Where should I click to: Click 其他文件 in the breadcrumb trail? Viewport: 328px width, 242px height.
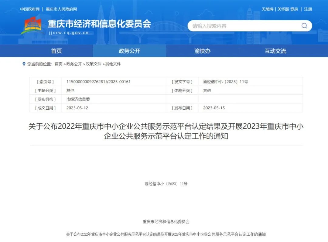[x=113, y=64]
